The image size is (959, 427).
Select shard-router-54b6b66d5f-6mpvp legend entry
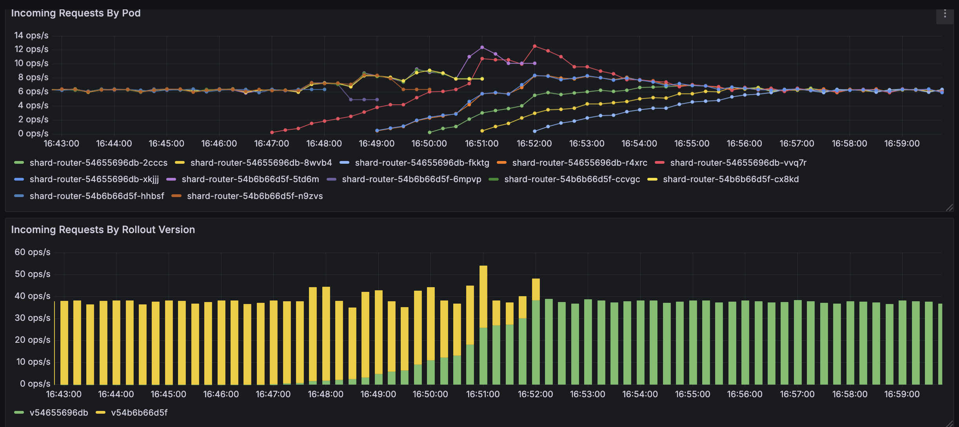point(411,179)
